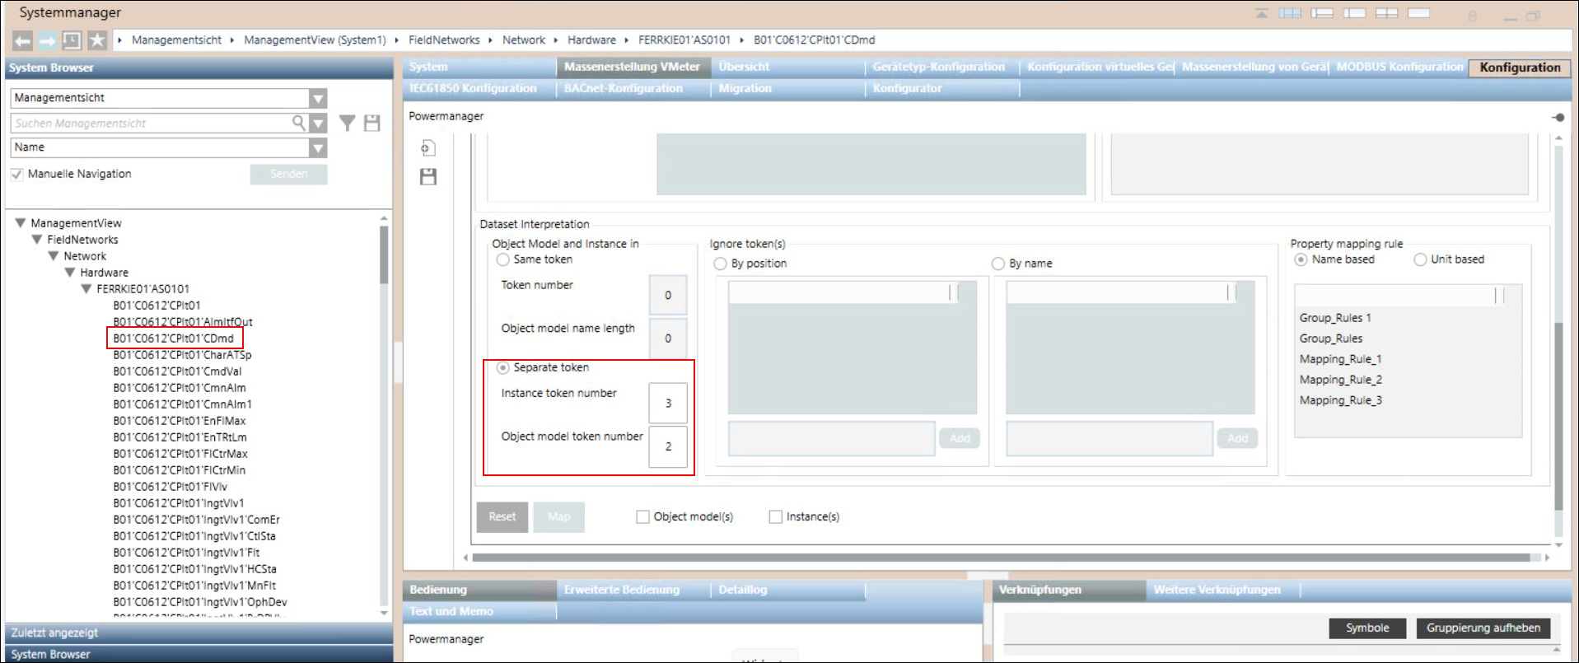This screenshot has height=663, width=1579.
Task: Switch to the MODBUS Konfiguration tab
Action: tap(1399, 67)
